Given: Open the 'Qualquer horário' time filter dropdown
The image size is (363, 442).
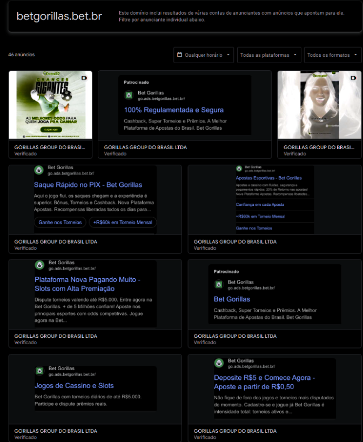Looking at the screenshot, I should pyautogui.click(x=204, y=55).
